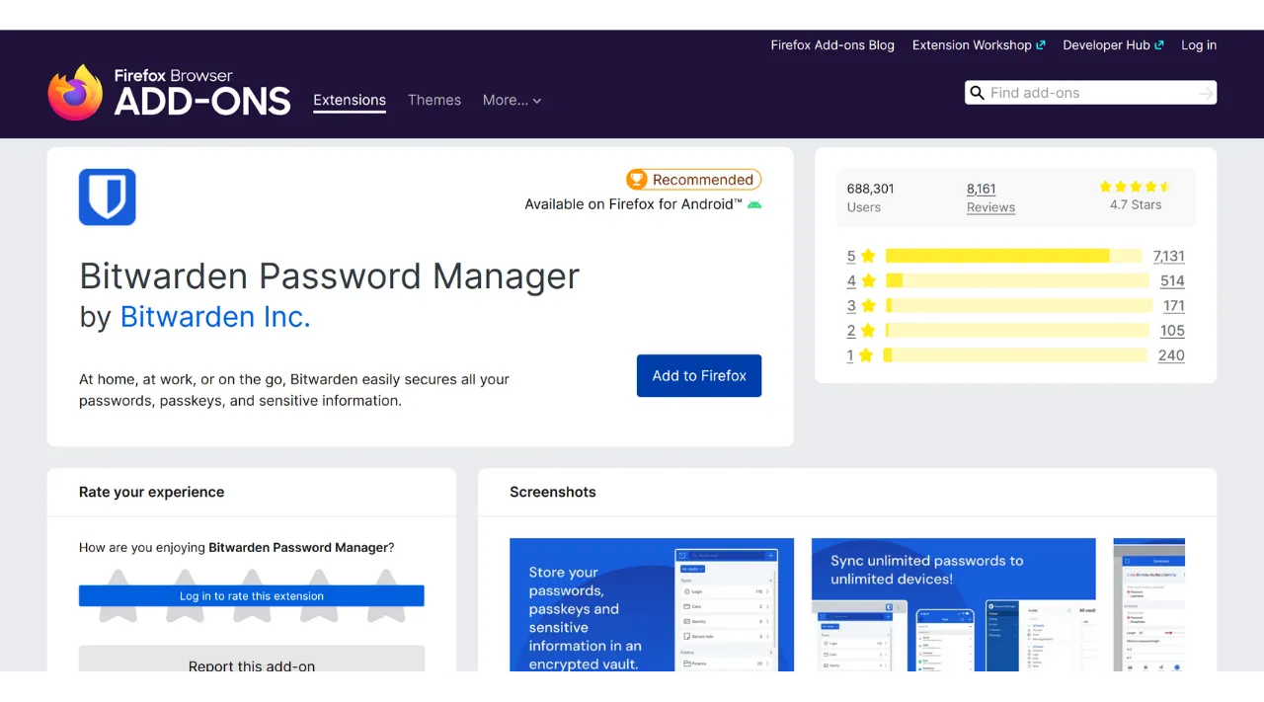Viewport: 1264px width, 702px height.
Task: Click the Bitwarden extension shield icon
Action: coord(107,196)
